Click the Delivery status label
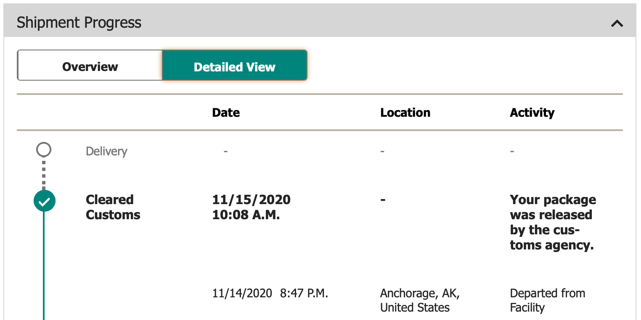 coord(106,151)
